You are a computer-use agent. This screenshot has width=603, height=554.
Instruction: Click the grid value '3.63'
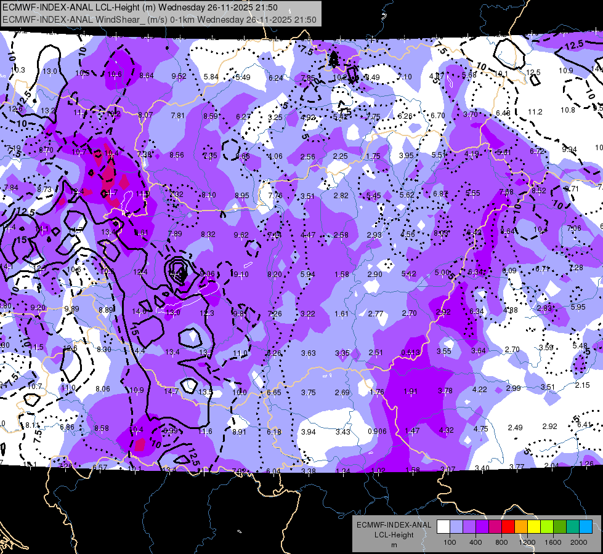pos(308,353)
